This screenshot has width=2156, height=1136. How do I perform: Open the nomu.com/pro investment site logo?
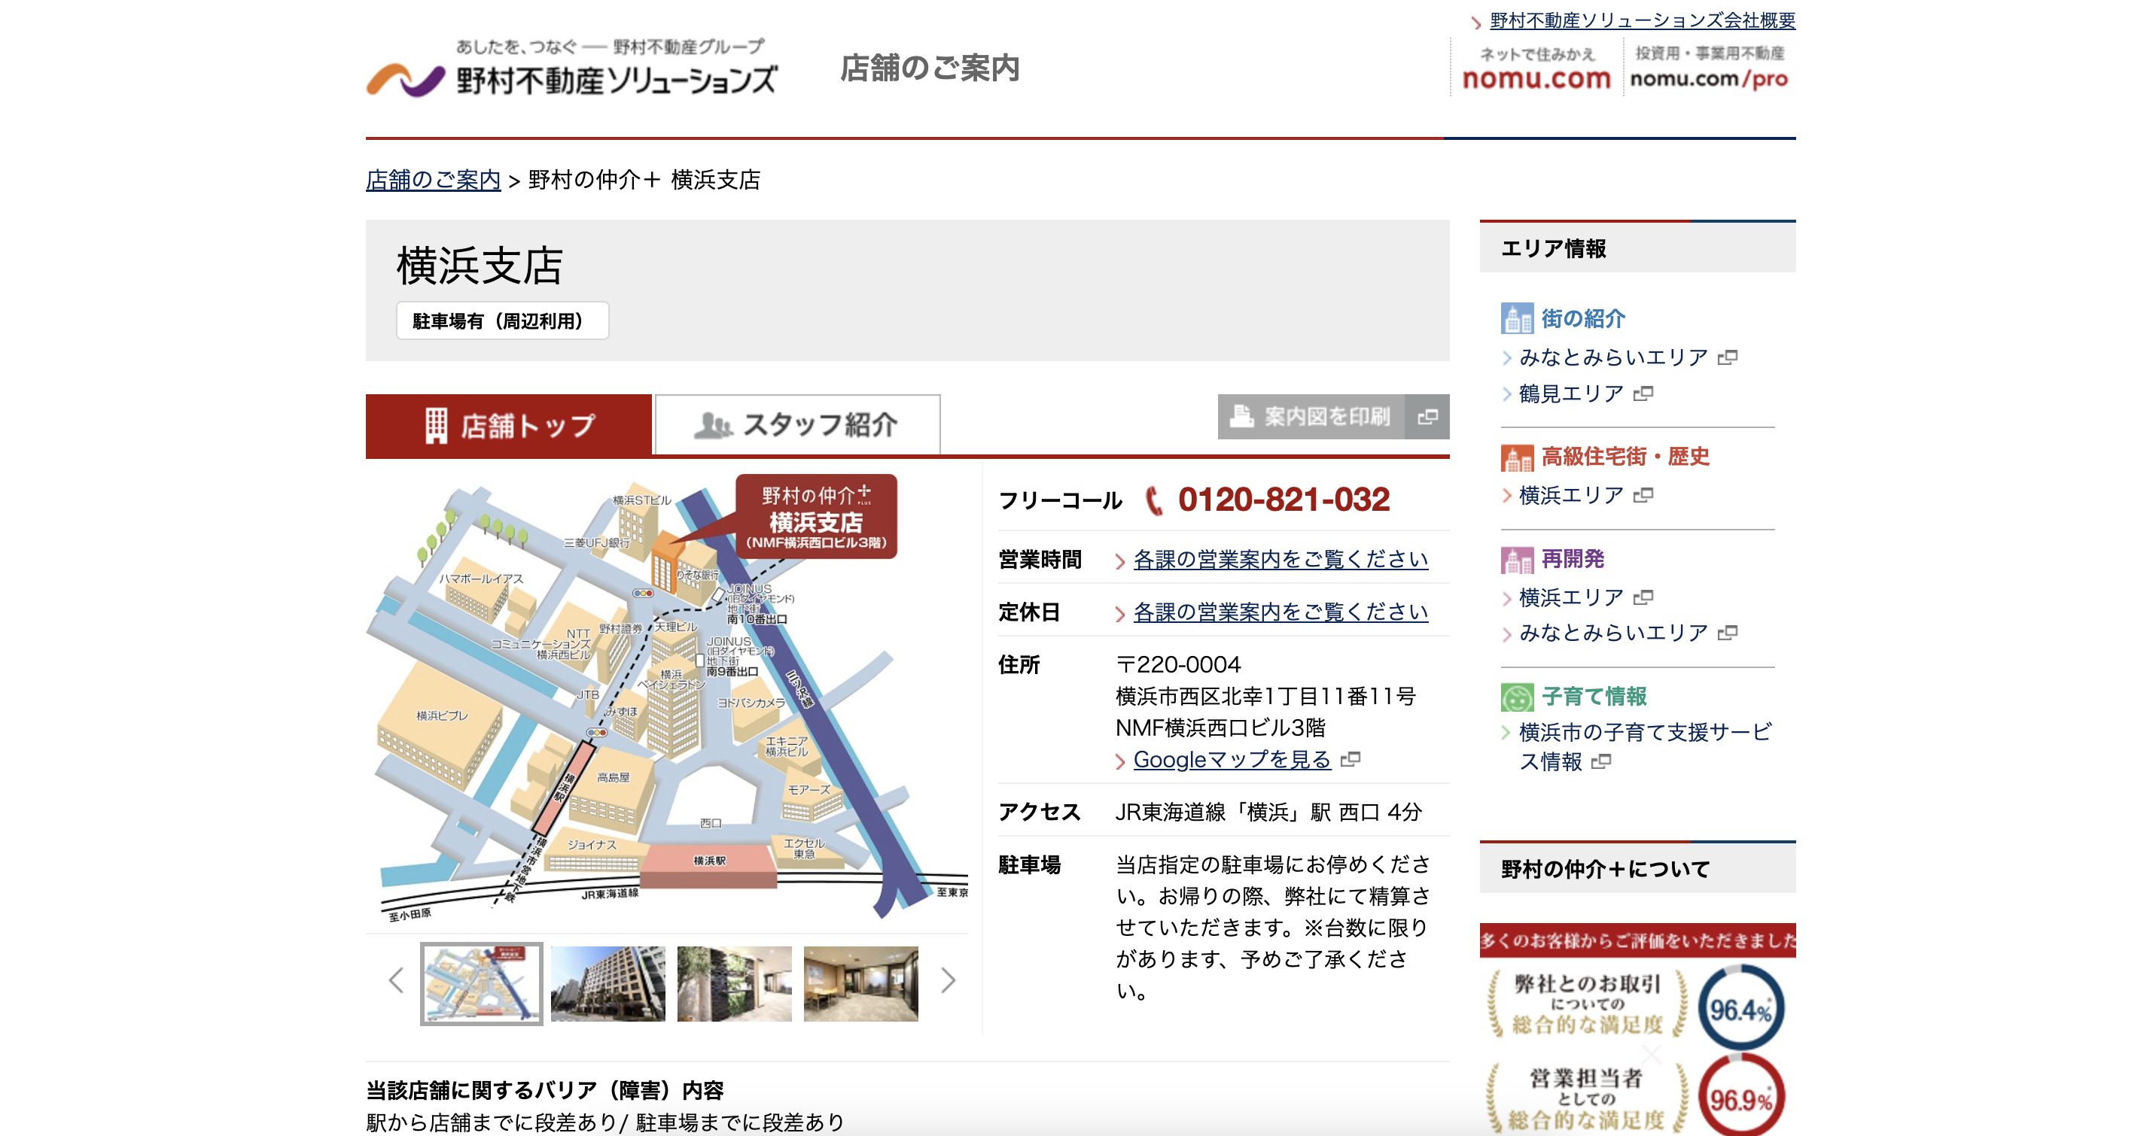pyautogui.click(x=1708, y=68)
